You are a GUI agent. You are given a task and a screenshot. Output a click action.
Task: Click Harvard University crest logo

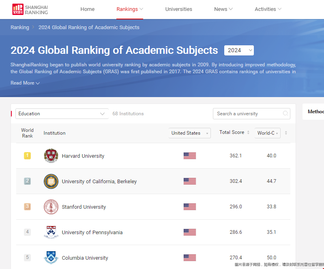(x=51, y=156)
